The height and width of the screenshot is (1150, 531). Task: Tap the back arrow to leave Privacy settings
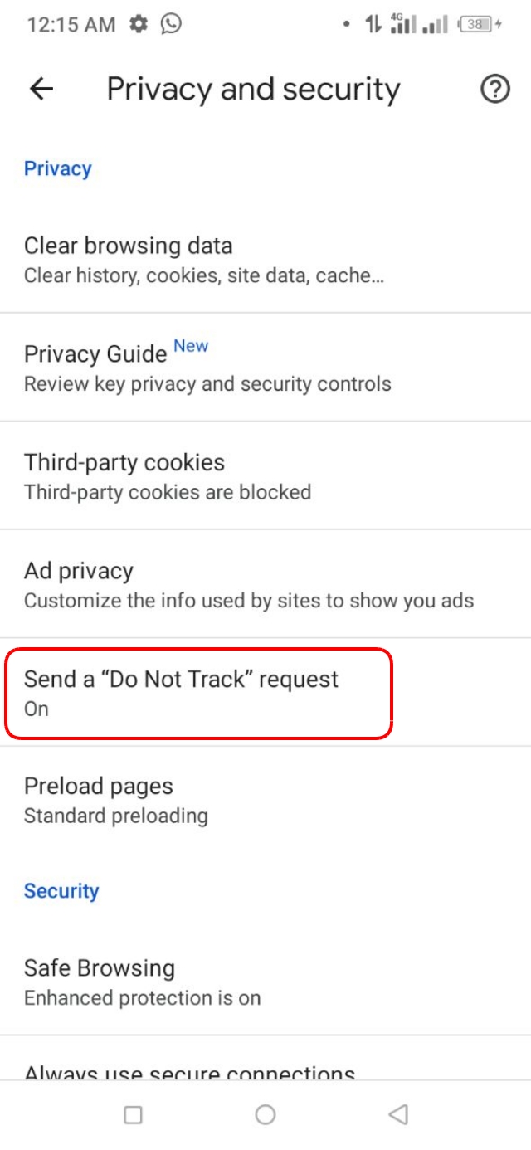pos(40,89)
